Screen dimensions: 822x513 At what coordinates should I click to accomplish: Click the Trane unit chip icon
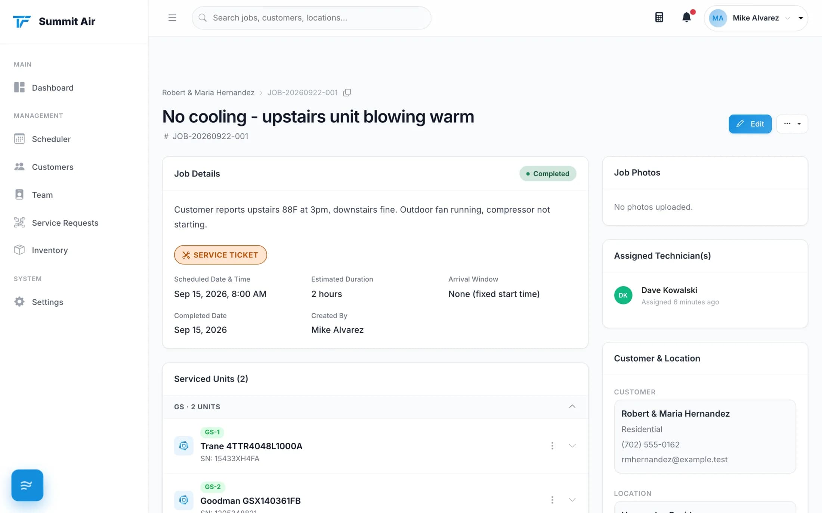(x=184, y=445)
